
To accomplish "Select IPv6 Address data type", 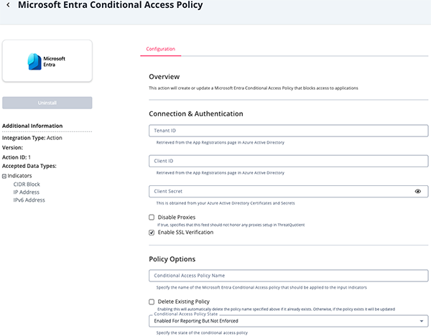I will click(29, 200).
